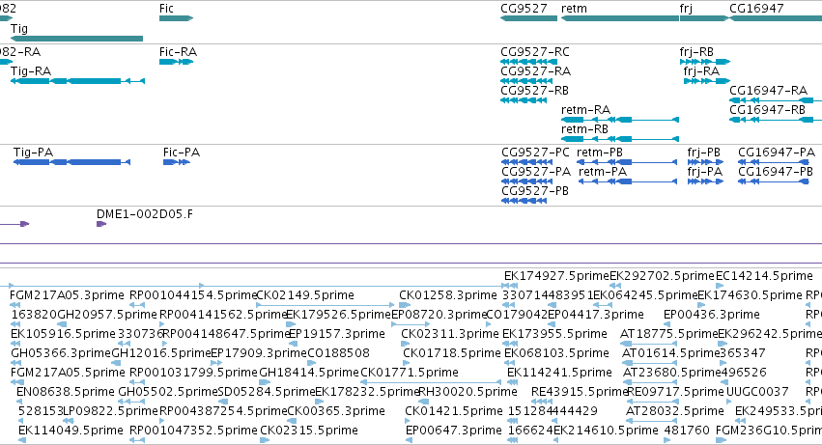
Task: Select the FGM217A05.3prime EST label
Action: click(x=67, y=295)
